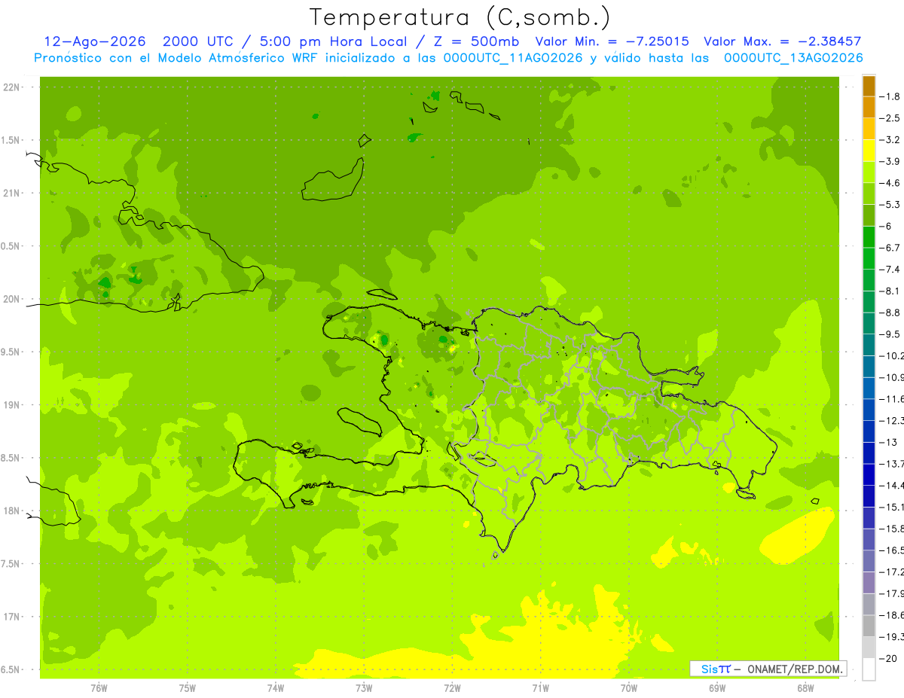Click the forecast date '12-Ago-2026'
This screenshot has height=698, width=904.
click(x=95, y=41)
